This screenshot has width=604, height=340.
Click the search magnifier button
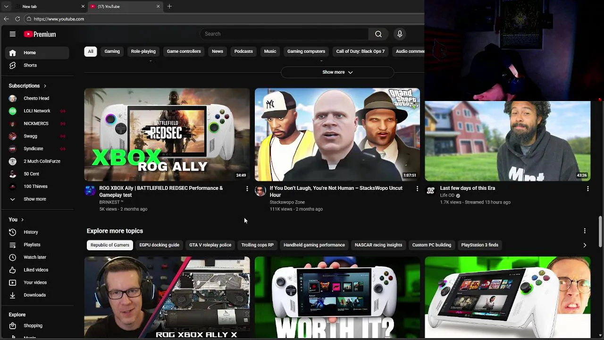tap(378, 34)
